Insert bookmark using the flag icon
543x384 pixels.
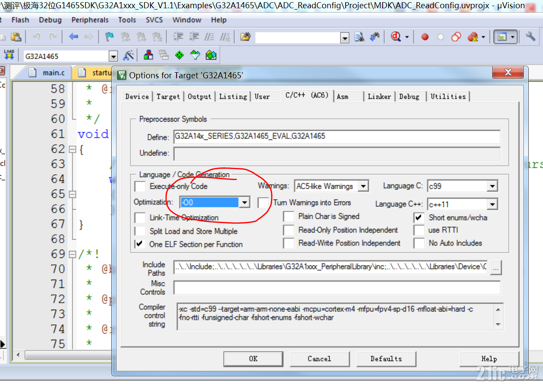coord(110,37)
